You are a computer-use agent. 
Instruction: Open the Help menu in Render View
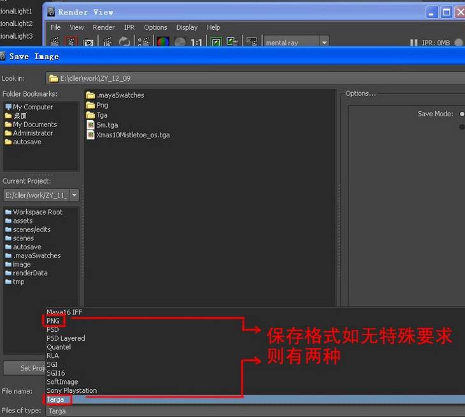tap(213, 27)
